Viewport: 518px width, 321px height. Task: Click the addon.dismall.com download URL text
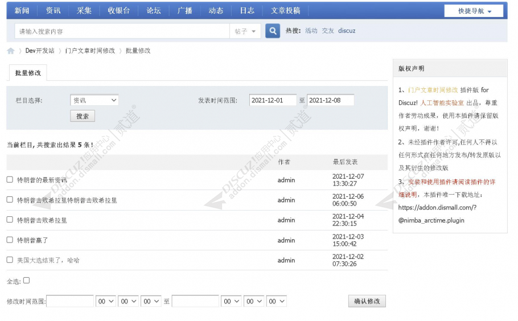437,214
